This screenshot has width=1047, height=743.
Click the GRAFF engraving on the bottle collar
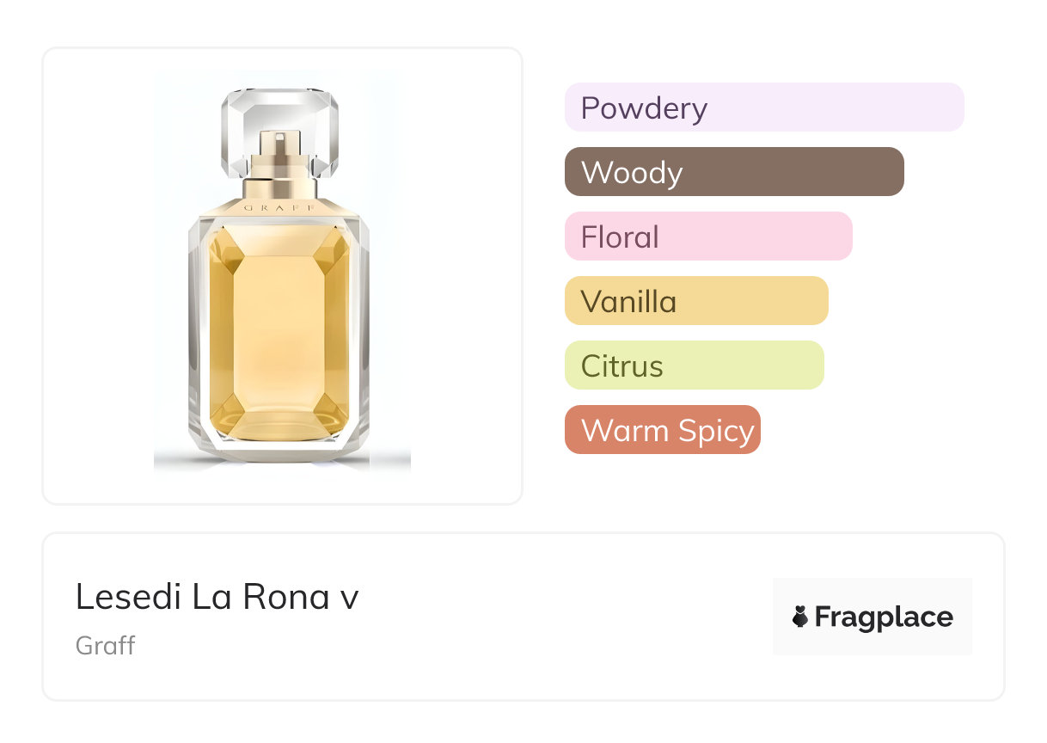[x=279, y=208]
